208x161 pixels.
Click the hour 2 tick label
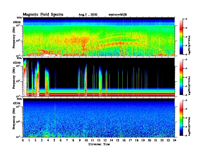(x=35, y=140)
